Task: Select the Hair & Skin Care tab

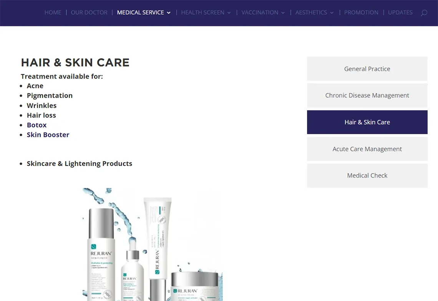Action: pos(367,122)
